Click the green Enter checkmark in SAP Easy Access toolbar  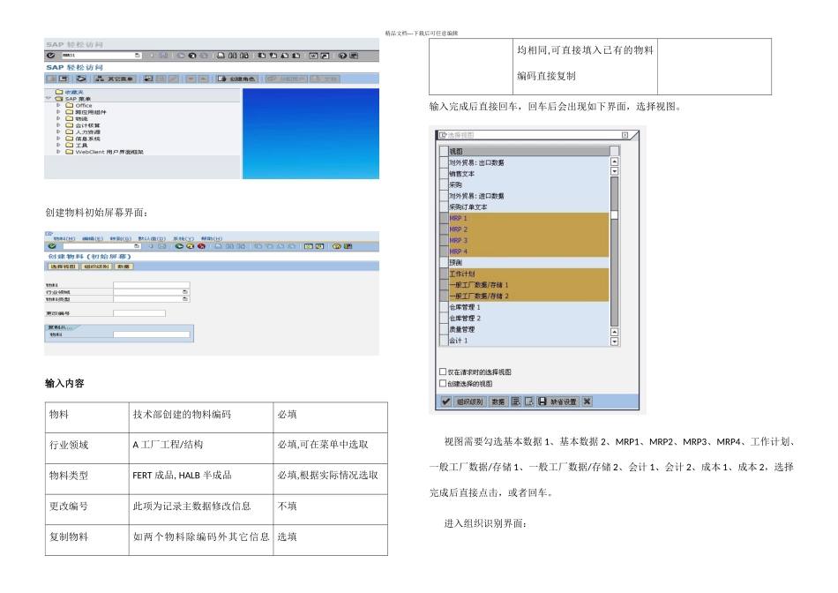point(51,56)
